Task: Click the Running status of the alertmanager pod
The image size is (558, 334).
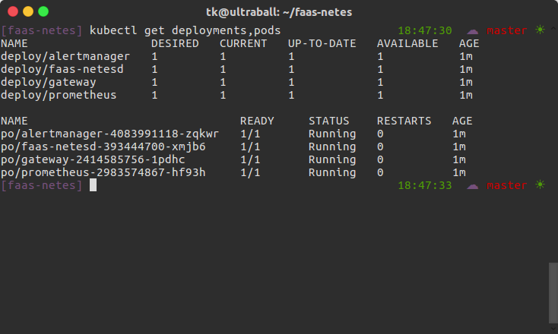Action: pyautogui.click(x=332, y=134)
